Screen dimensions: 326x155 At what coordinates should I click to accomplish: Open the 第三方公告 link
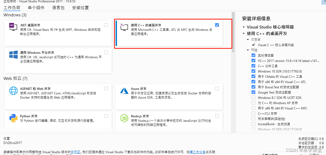tap(198, 152)
